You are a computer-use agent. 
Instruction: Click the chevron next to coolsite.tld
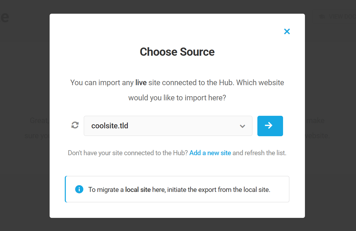point(242,126)
